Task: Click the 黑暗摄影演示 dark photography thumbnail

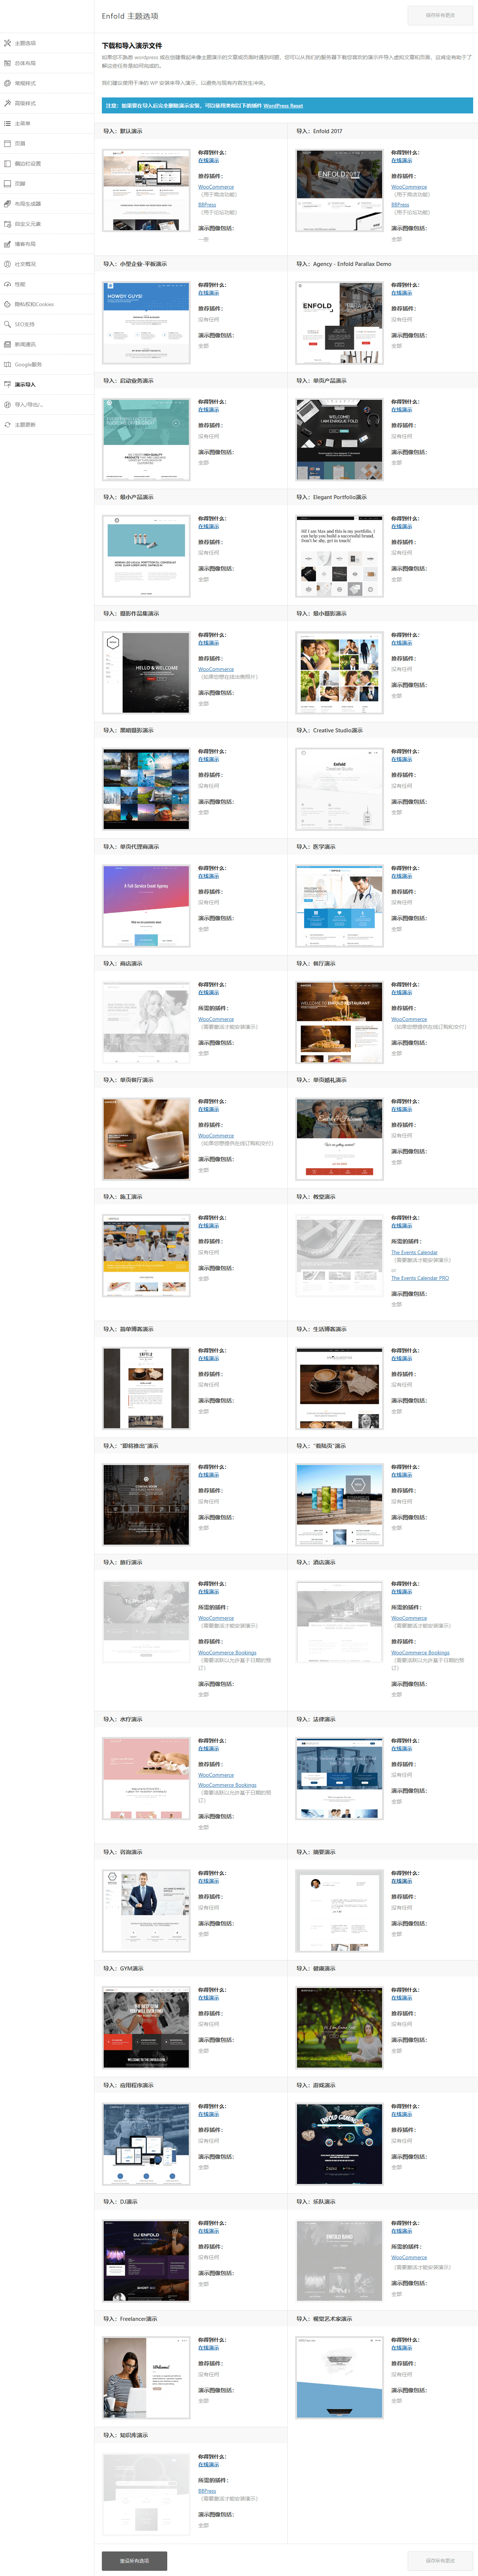Action: click(146, 788)
